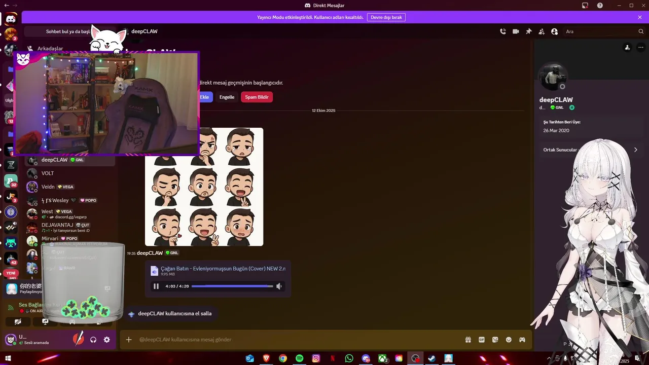
Task: Expand the Ortak Sunucular section
Action: pos(590,150)
